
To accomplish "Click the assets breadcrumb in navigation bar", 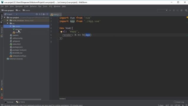I will coord(26,11).
